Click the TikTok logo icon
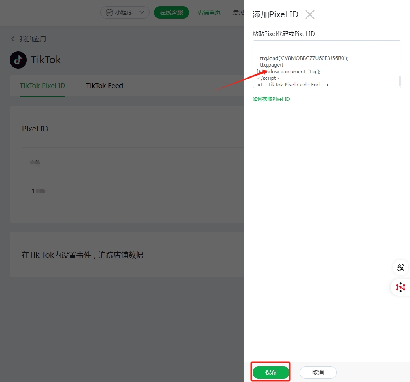 tap(18, 60)
